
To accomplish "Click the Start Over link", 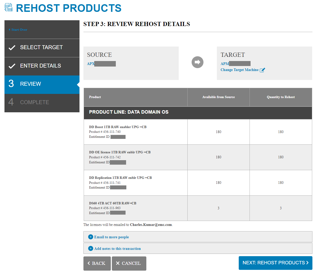I will tap(18, 30).
